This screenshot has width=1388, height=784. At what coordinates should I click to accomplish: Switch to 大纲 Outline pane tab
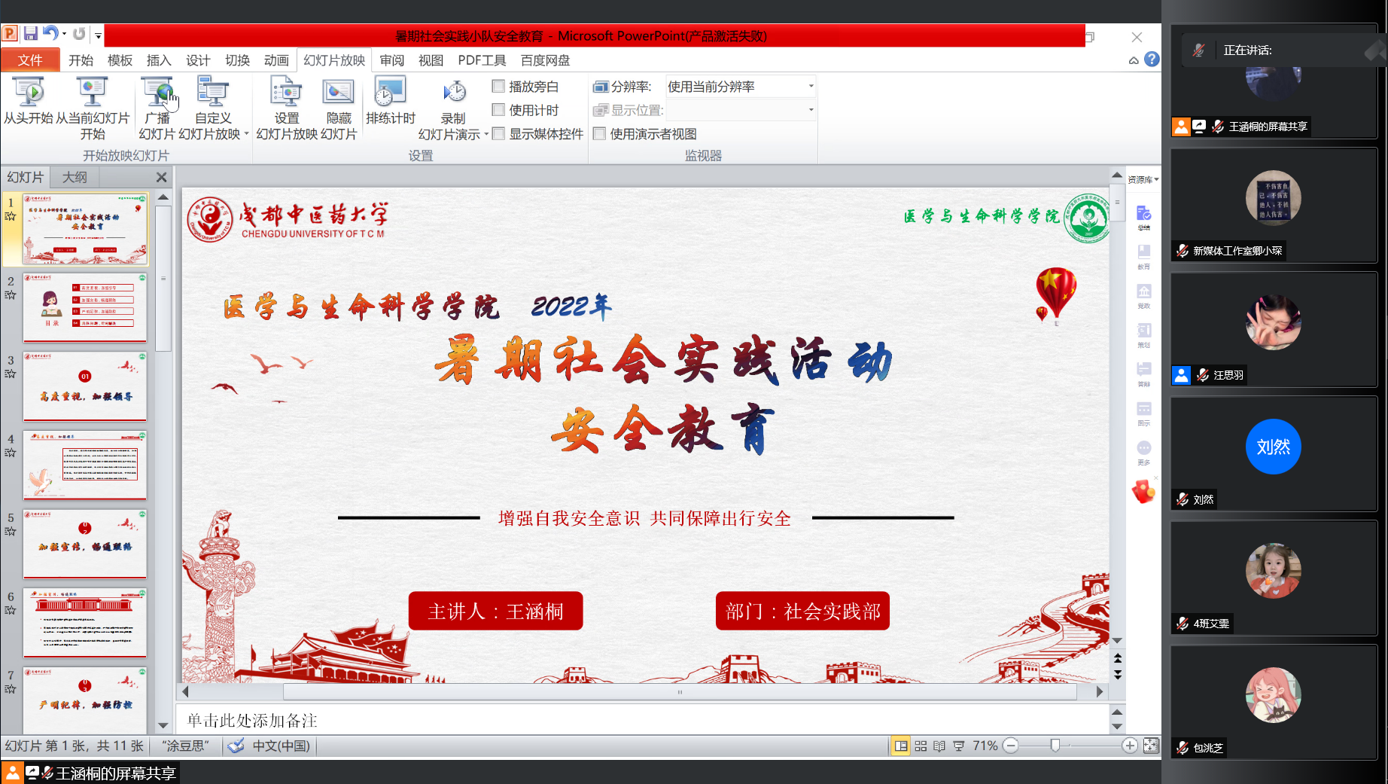click(x=75, y=177)
